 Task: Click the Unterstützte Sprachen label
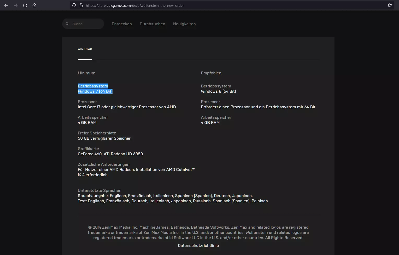tap(99, 191)
